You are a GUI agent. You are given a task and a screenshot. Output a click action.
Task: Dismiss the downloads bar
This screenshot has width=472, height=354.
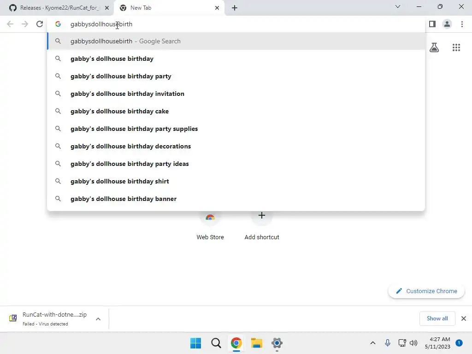pos(464,318)
